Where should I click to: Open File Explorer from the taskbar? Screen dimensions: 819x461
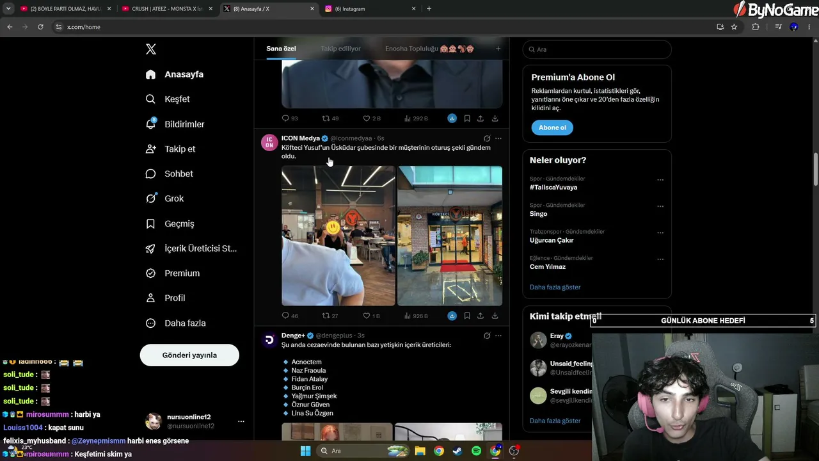point(420,451)
